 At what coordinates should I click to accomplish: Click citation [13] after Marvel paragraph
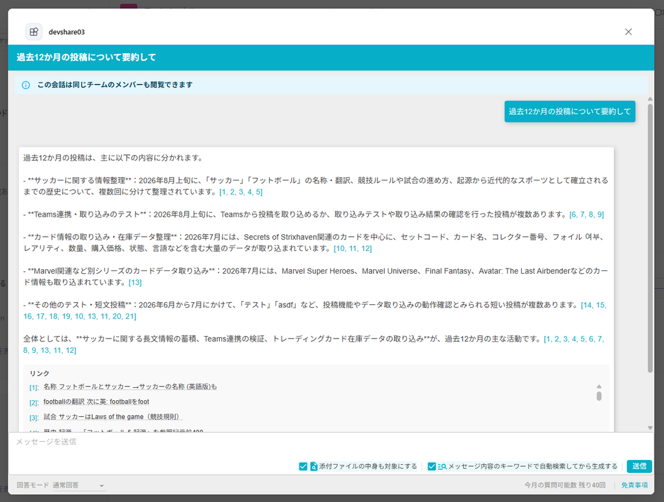click(x=135, y=282)
